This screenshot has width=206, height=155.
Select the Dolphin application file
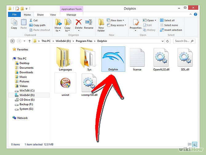click(x=113, y=59)
